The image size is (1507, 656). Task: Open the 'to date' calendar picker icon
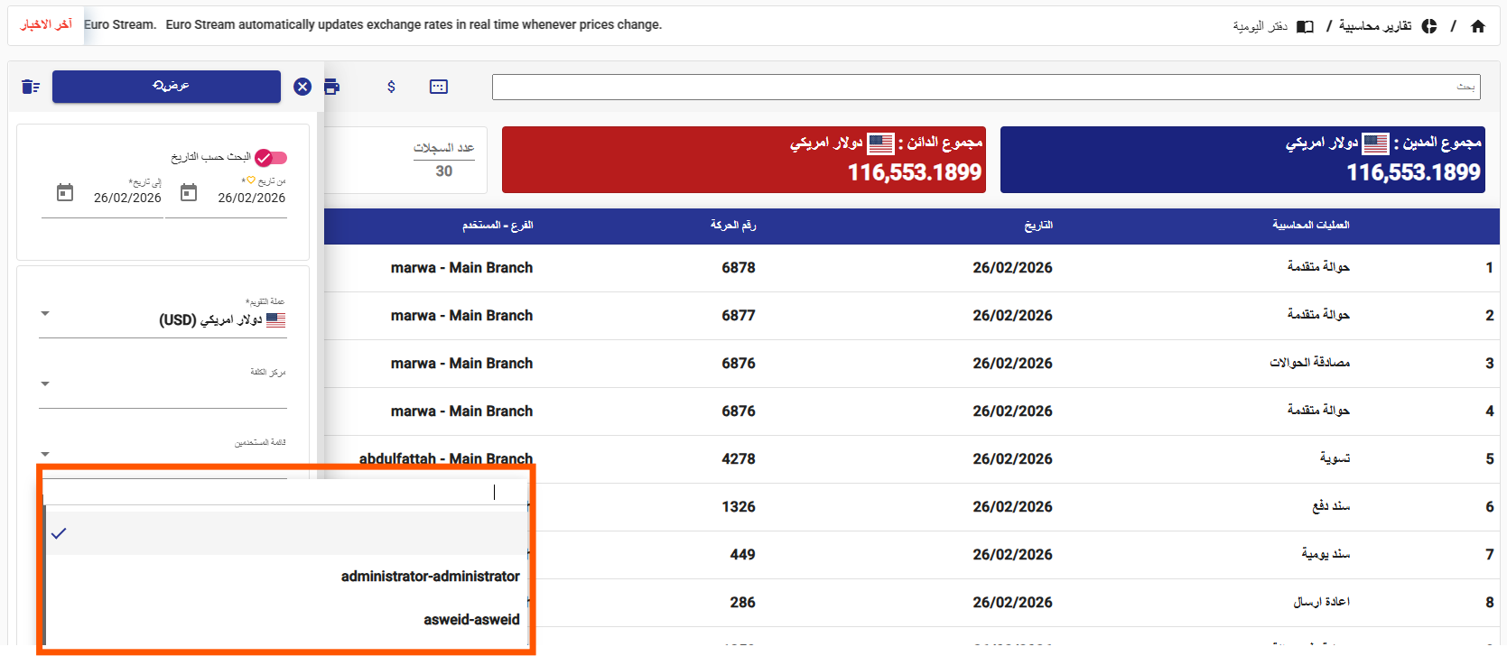pyautogui.click(x=65, y=193)
